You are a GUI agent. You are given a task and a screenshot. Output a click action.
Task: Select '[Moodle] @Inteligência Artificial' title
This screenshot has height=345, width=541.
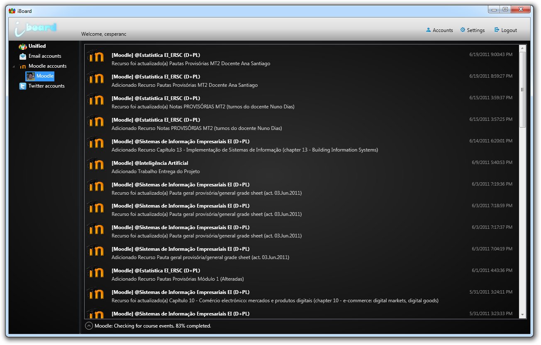point(150,163)
